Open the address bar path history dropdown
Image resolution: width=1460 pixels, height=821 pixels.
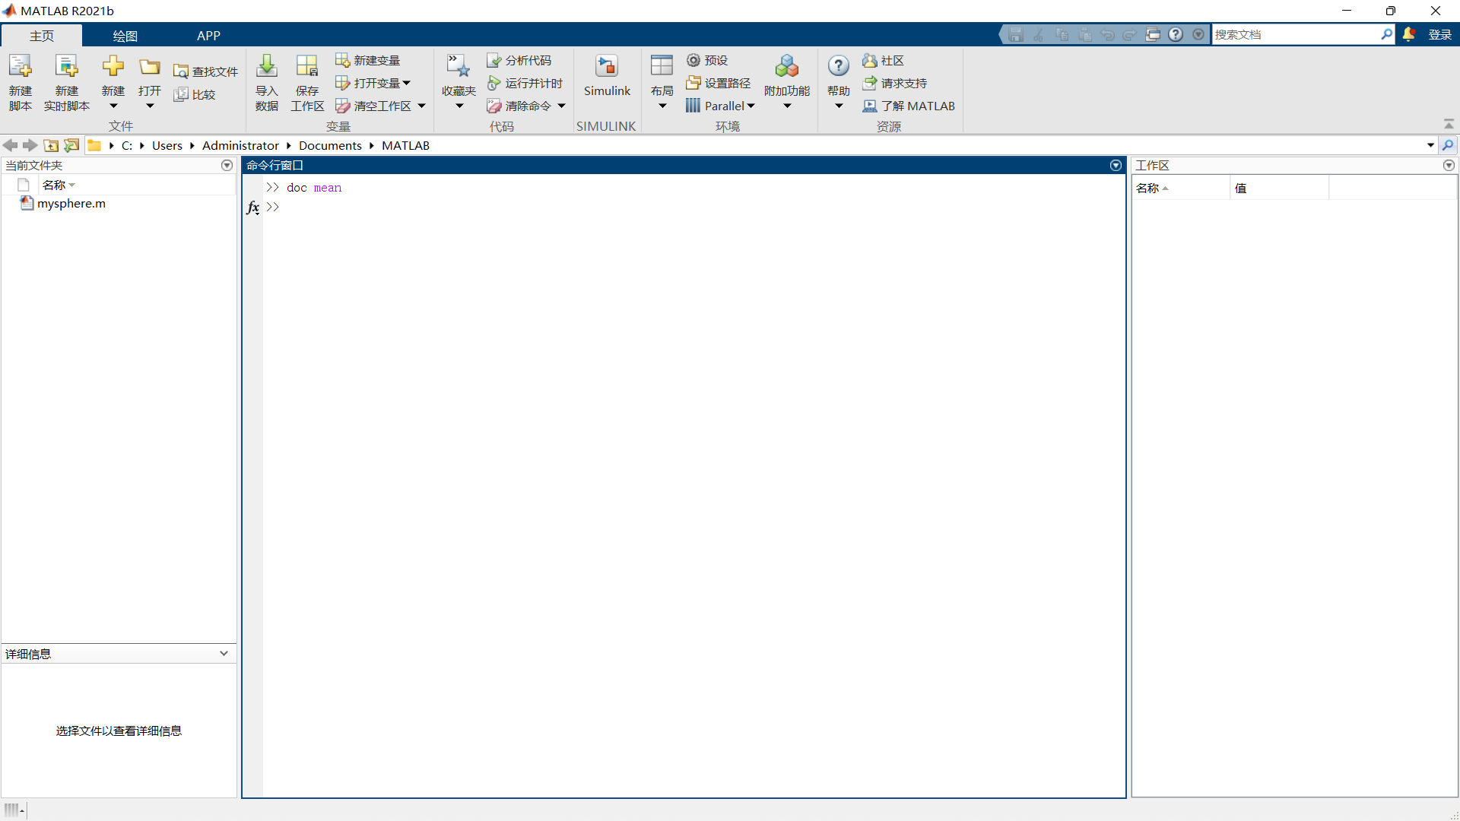pos(1430,145)
